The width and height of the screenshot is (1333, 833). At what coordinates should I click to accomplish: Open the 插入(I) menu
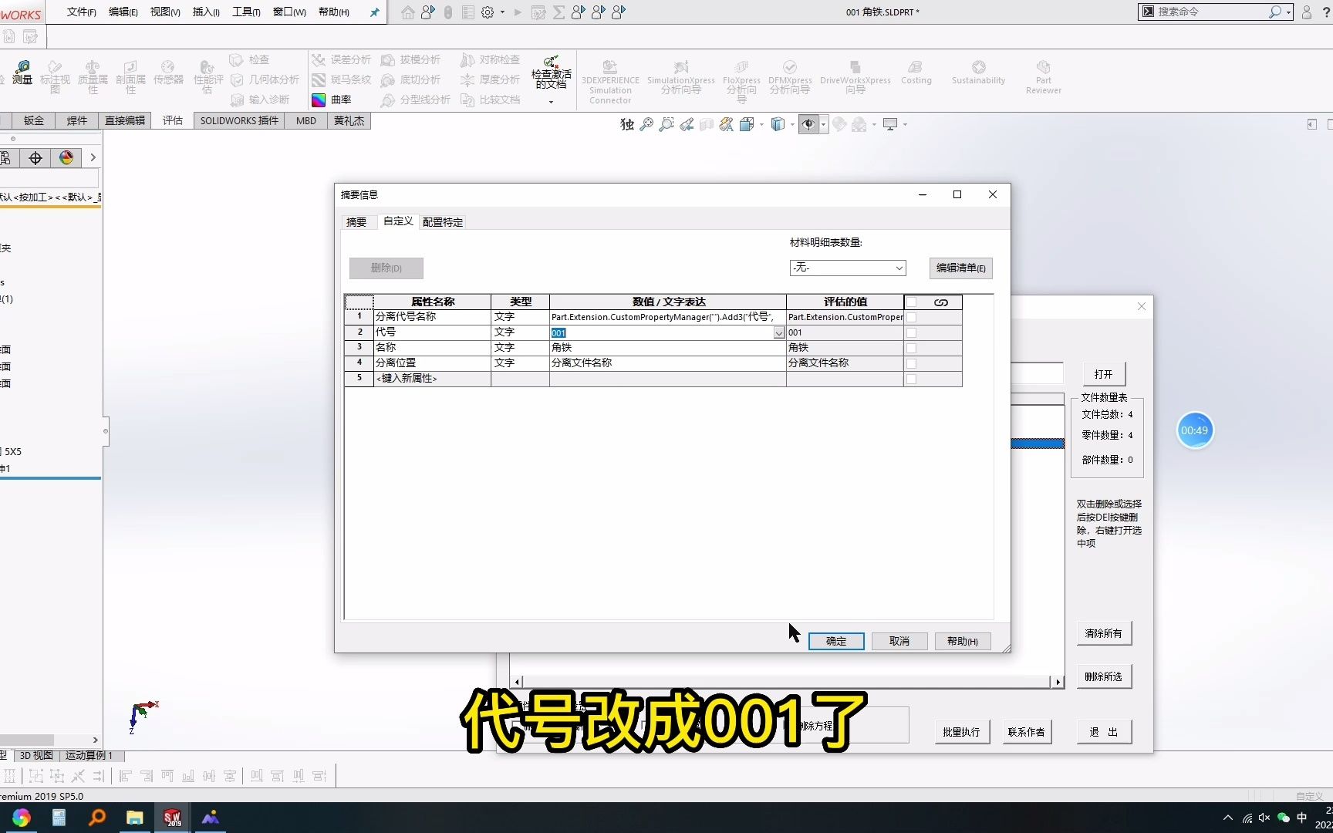[x=205, y=12]
